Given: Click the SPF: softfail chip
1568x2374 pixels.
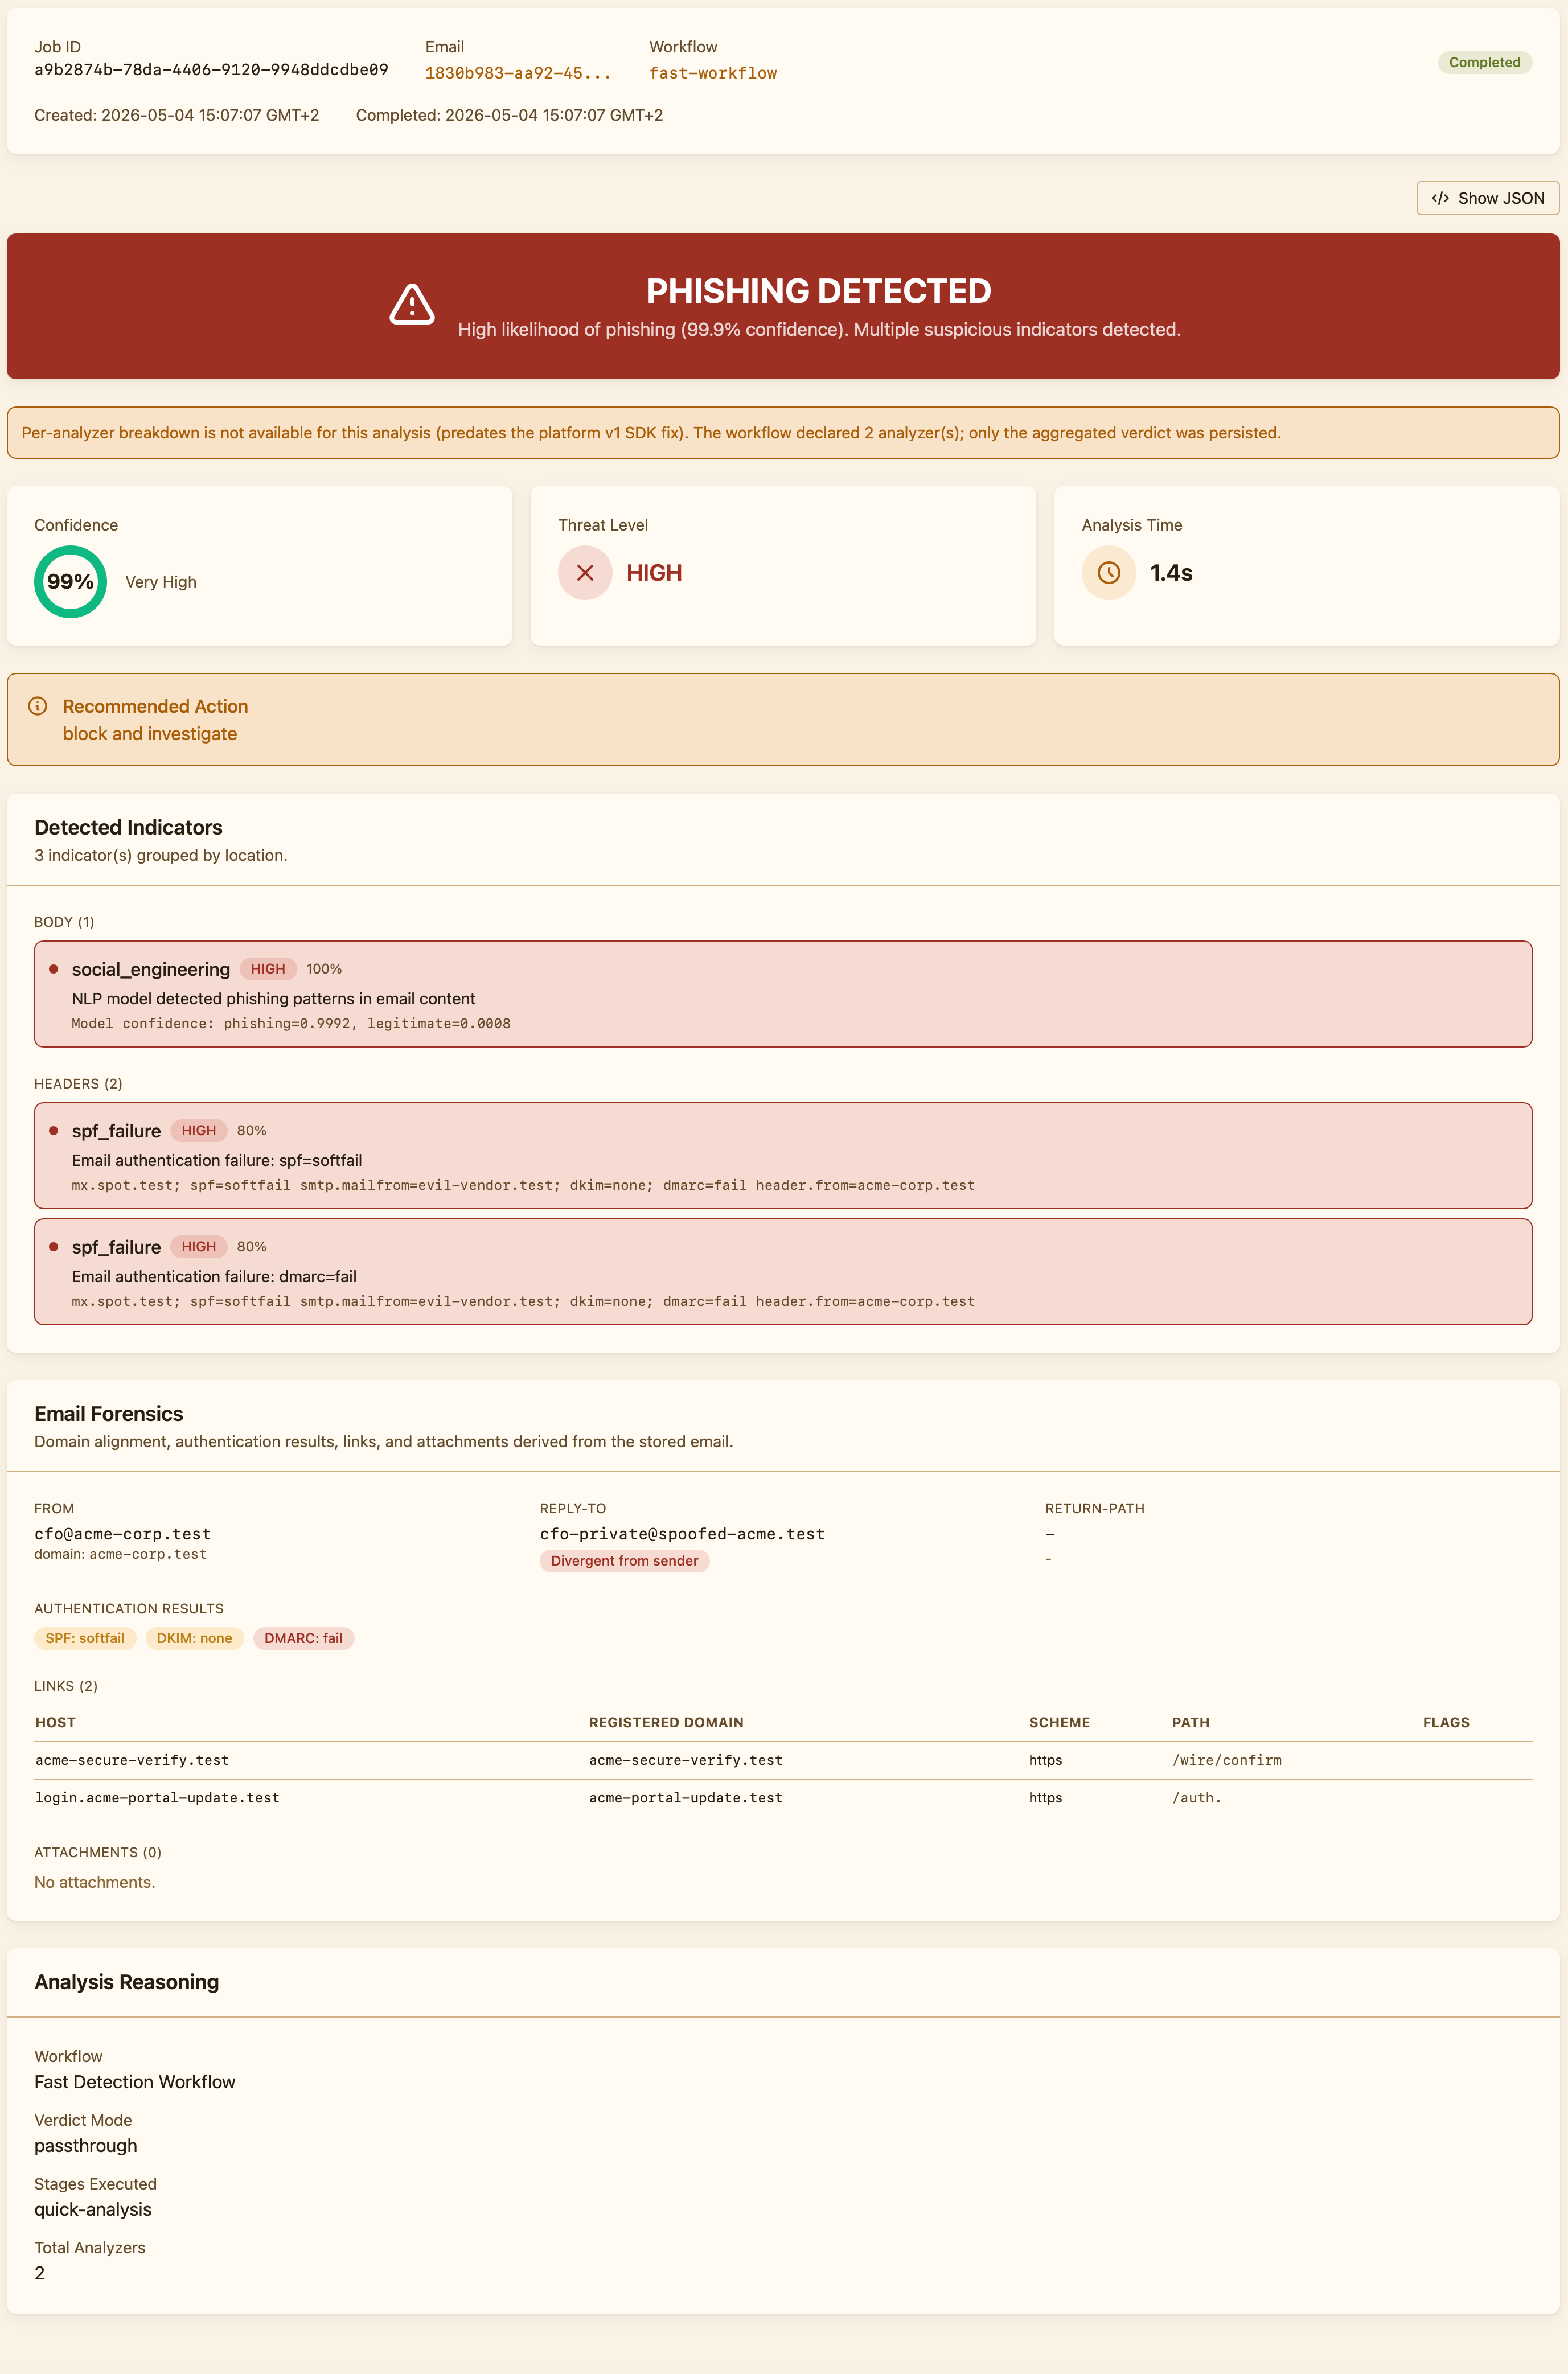Looking at the screenshot, I should coord(85,1638).
